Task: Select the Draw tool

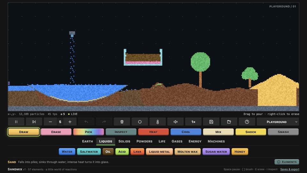Action: click(x=24, y=132)
